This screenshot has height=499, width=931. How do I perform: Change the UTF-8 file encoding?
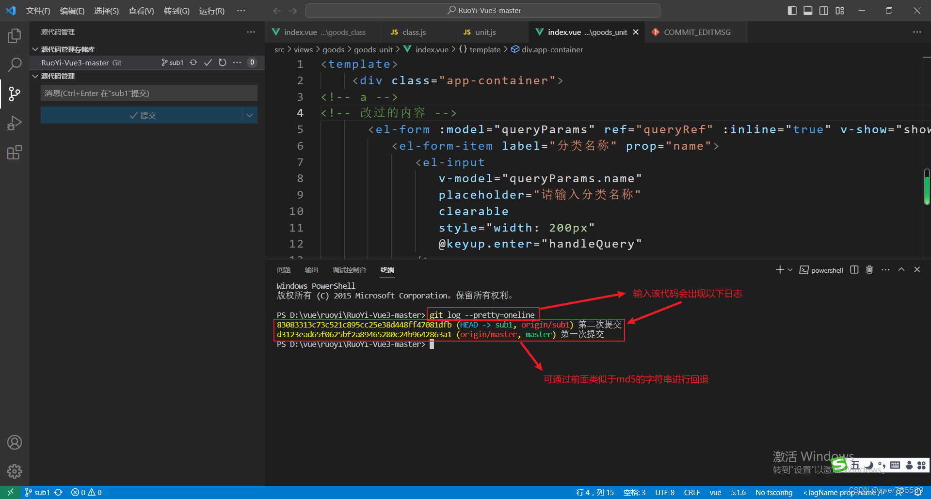[x=665, y=492]
